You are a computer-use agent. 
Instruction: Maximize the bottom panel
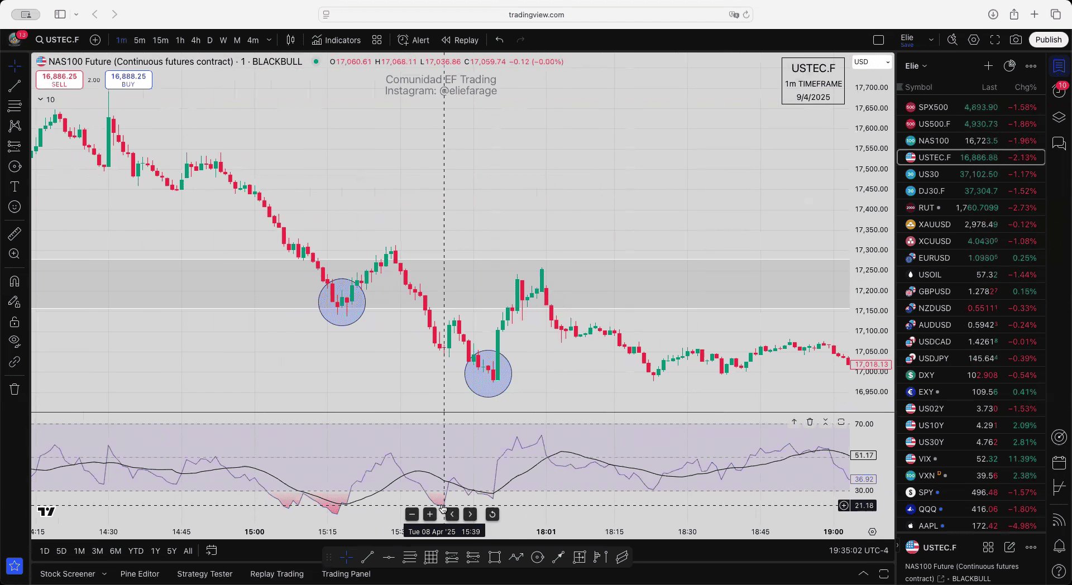click(884, 574)
